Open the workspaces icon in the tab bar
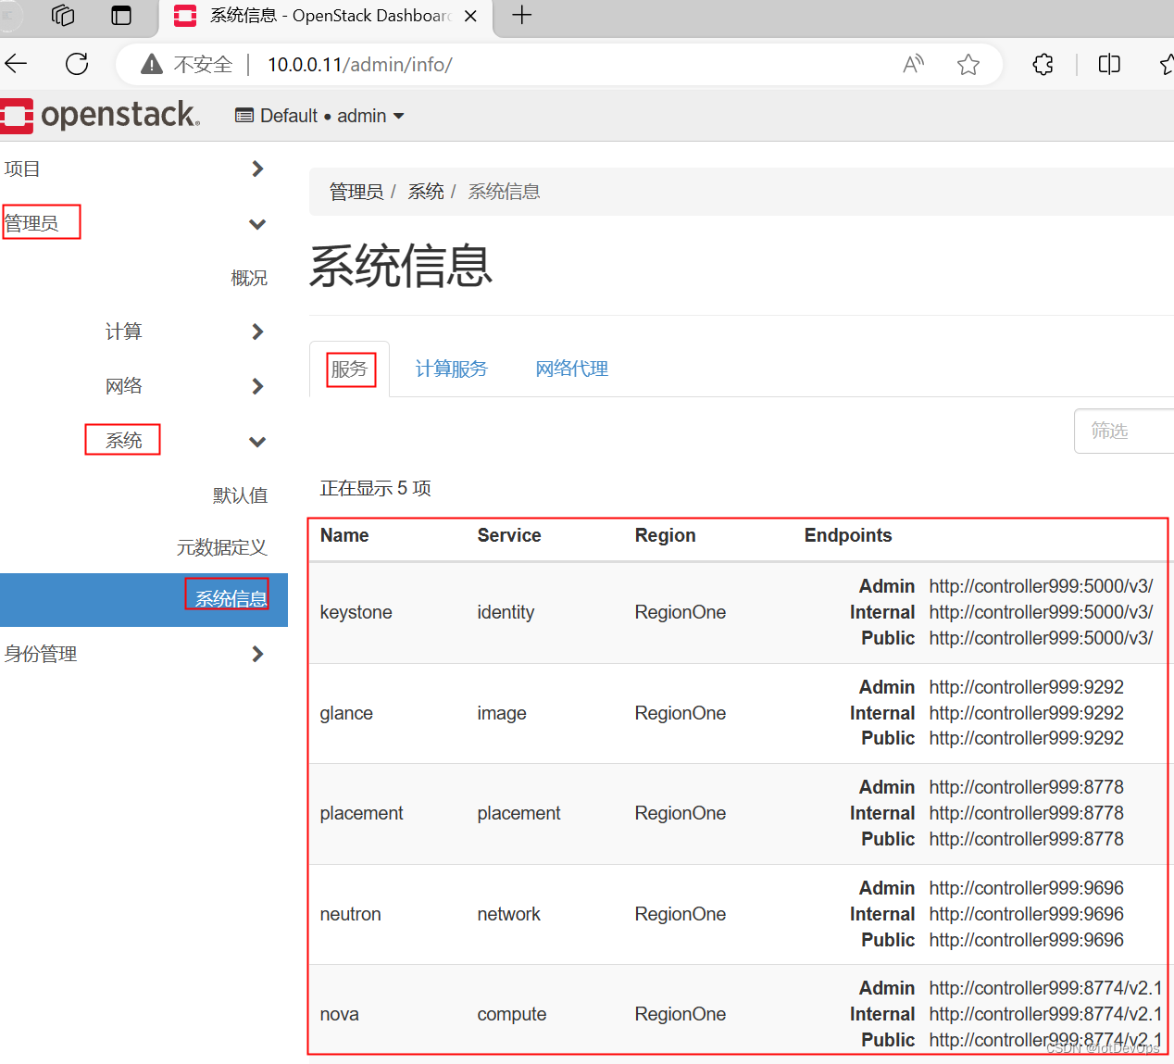This screenshot has height=1064, width=1174. click(63, 15)
